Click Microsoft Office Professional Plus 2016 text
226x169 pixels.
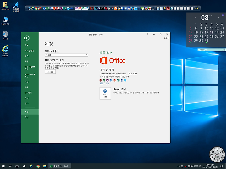tap(118, 74)
